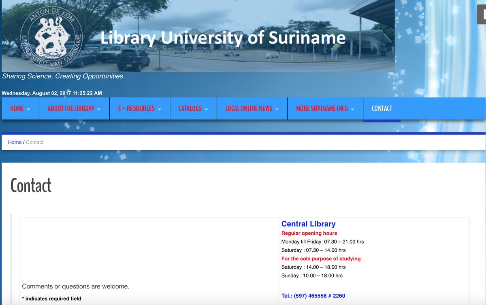Image resolution: width=486 pixels, height=305 pixels.
Task: Expand the ABOUT THE LIBRARY chevron
Action: pyautogui.click(x=99, y=109)
